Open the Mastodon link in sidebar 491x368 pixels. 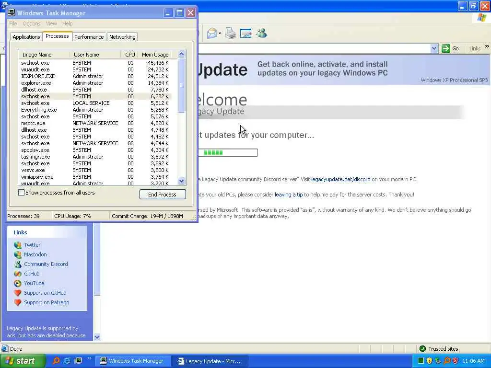pos(35,254)
